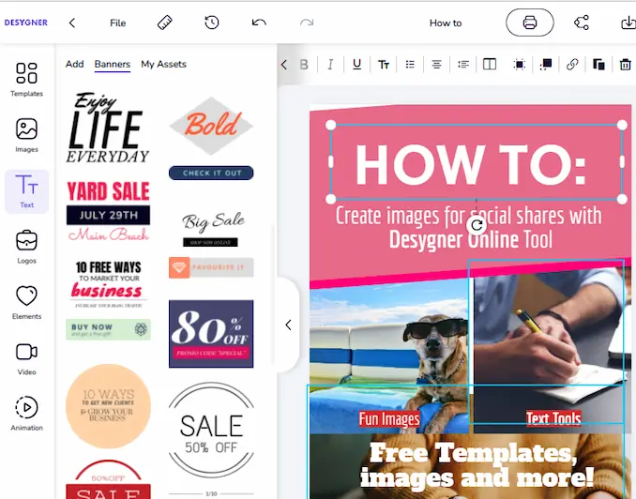Undo the last action

click(x=259, y=23)
